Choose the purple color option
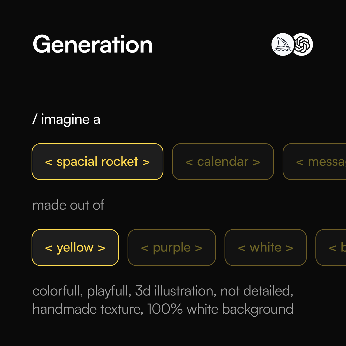Viewport: 346px width, 346px height. pos(171,248)
